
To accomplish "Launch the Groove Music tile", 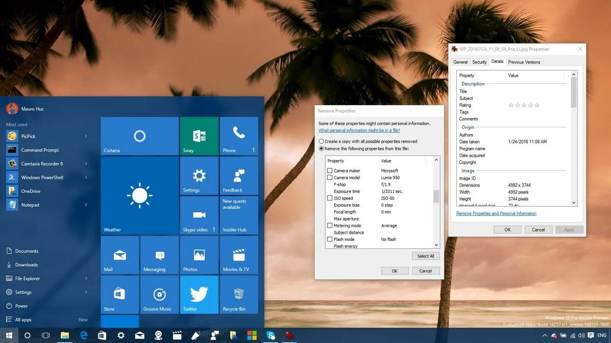I will [x=159, y=294].
